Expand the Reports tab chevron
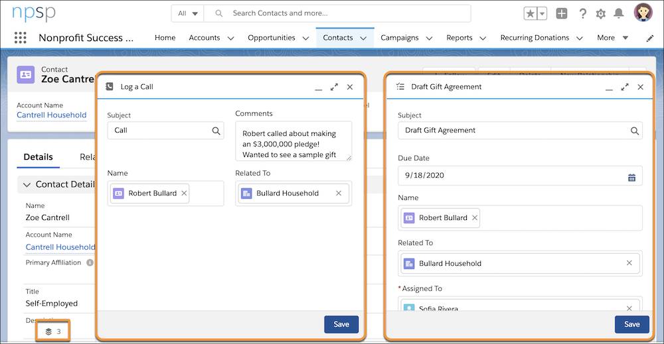664x344 pixels. (483, 38)
